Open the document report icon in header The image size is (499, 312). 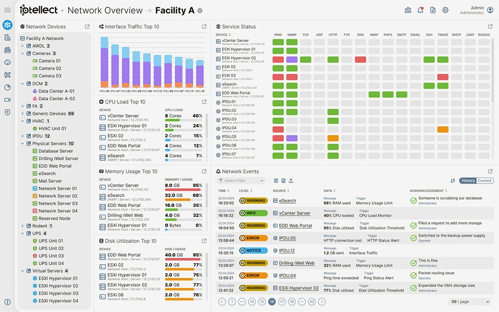(x=433, y=10)
